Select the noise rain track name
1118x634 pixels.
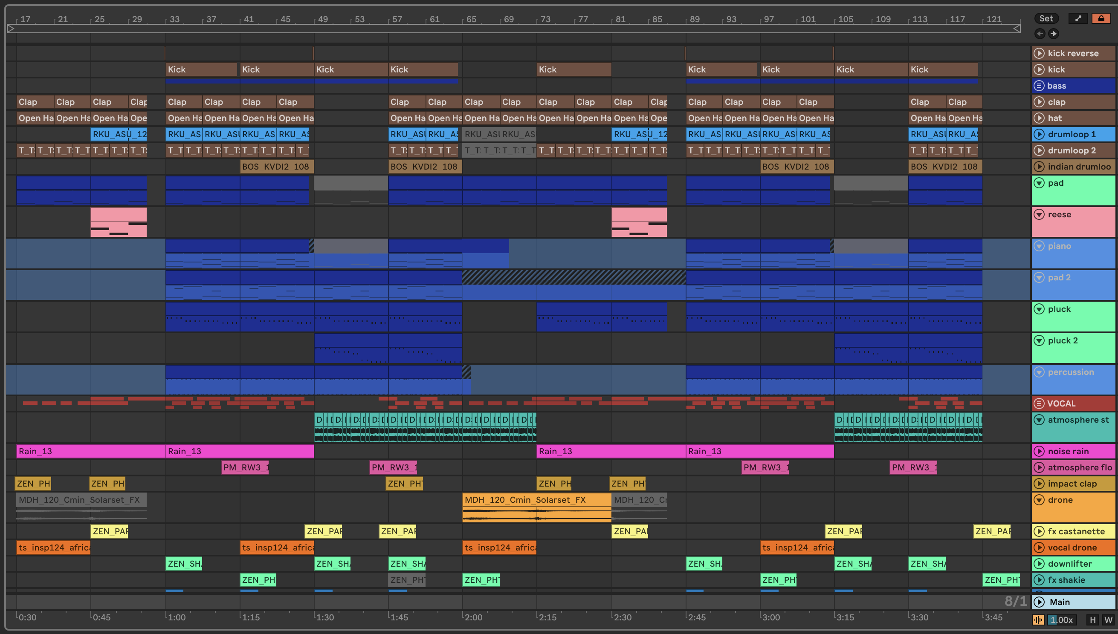tap(1068, 451)
